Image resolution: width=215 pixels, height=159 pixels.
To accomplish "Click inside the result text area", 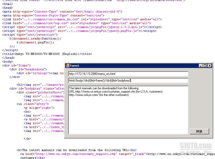I will [128, 110].
